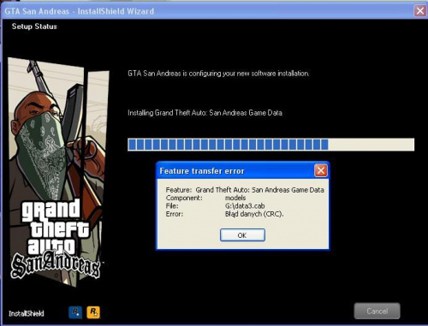Viewport: 428px width, 326px height.
Task: Click the configuring your new software message
Action: point(218,74)
